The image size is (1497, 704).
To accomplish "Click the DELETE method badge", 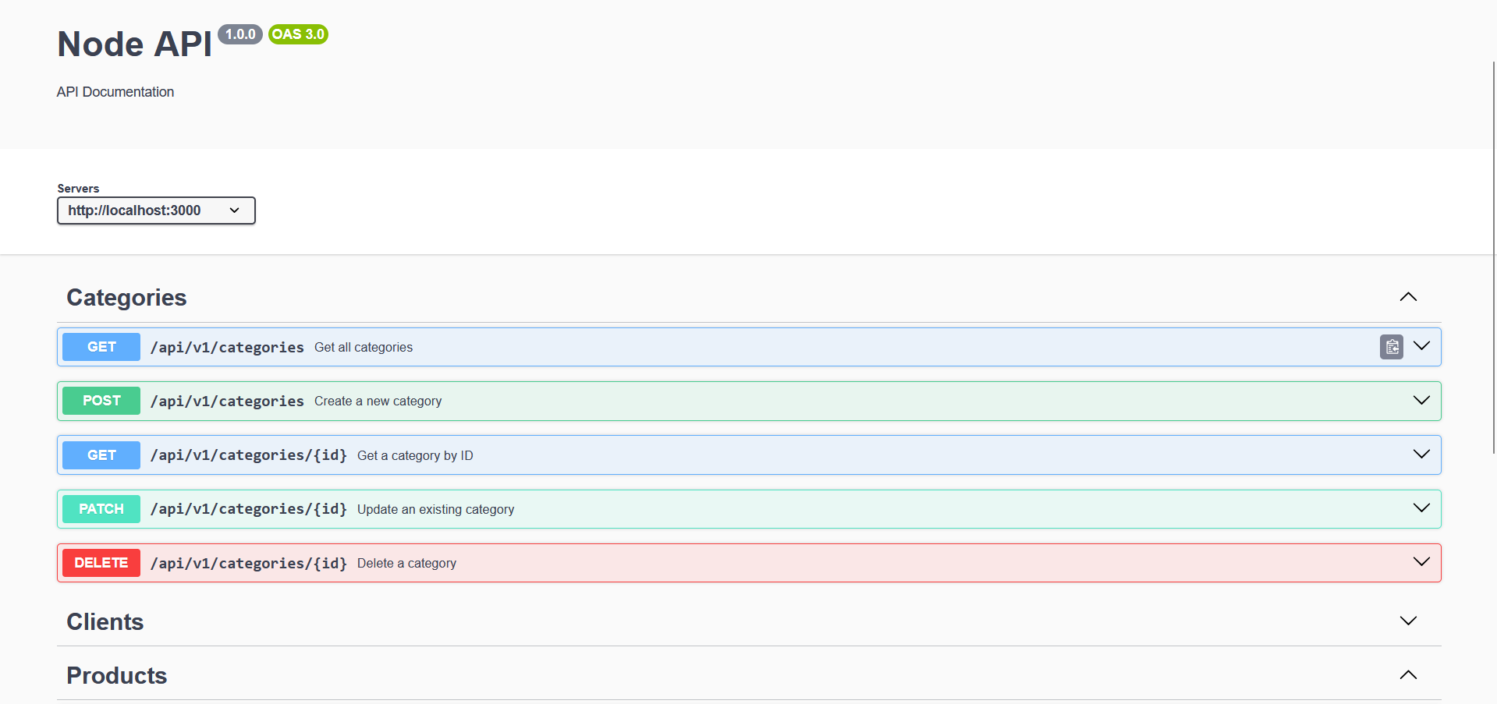I will tap(101, 563).
